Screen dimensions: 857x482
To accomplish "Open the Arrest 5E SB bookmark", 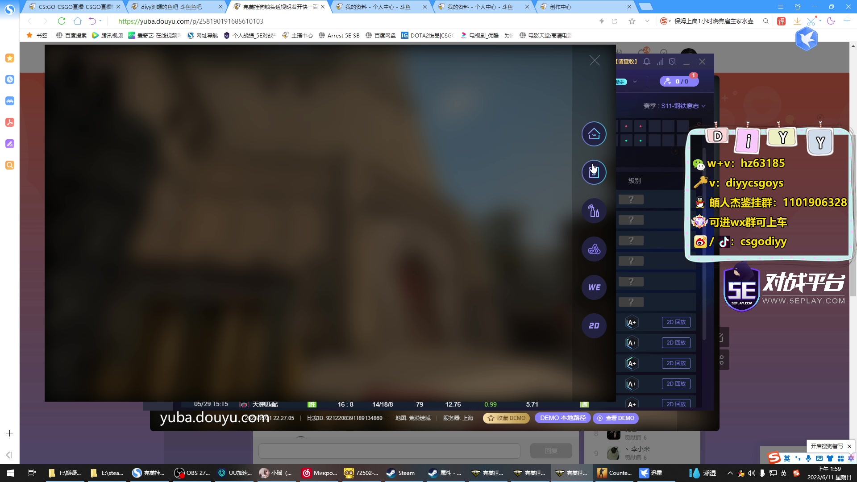I will 339,35.
